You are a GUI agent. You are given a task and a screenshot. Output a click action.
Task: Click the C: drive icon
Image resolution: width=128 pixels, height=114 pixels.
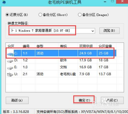pyautogui.click(x=10, y=54)
